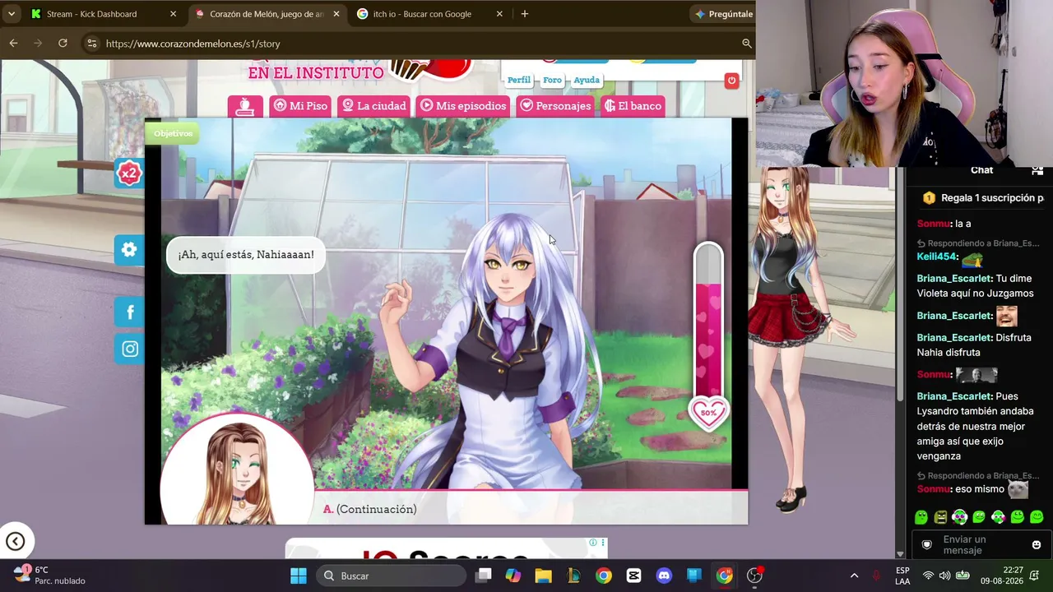Choose answer A. (Continuación)
Viewport: 1053px width, 592px height.
coord(370,510)
